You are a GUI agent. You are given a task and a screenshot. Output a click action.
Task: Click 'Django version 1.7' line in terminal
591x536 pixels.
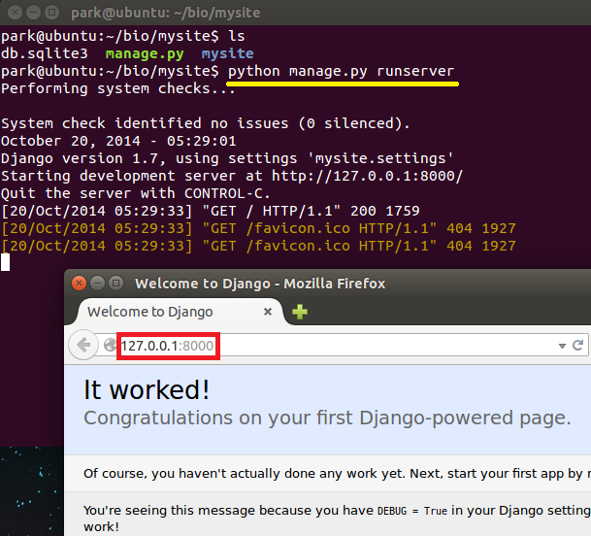227,158
